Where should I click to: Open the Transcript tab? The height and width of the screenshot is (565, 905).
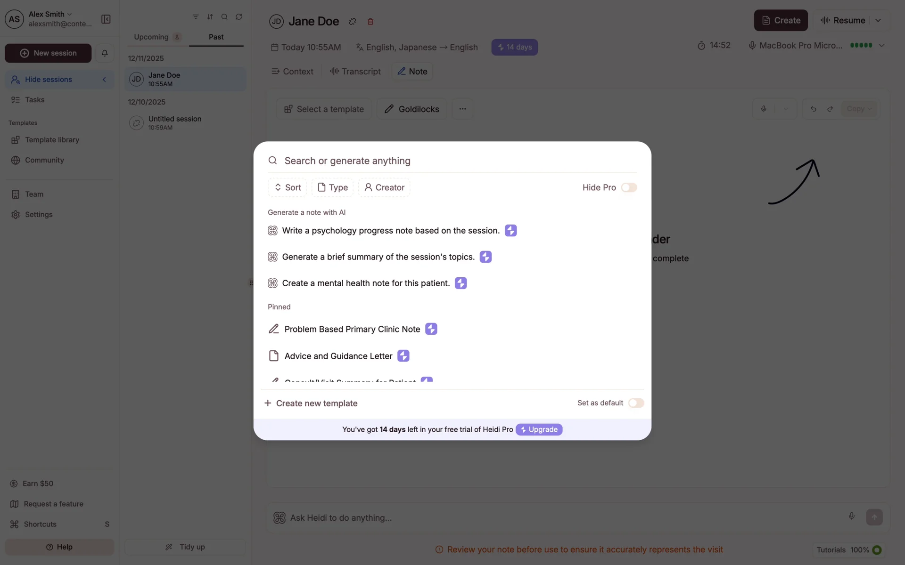355,72
